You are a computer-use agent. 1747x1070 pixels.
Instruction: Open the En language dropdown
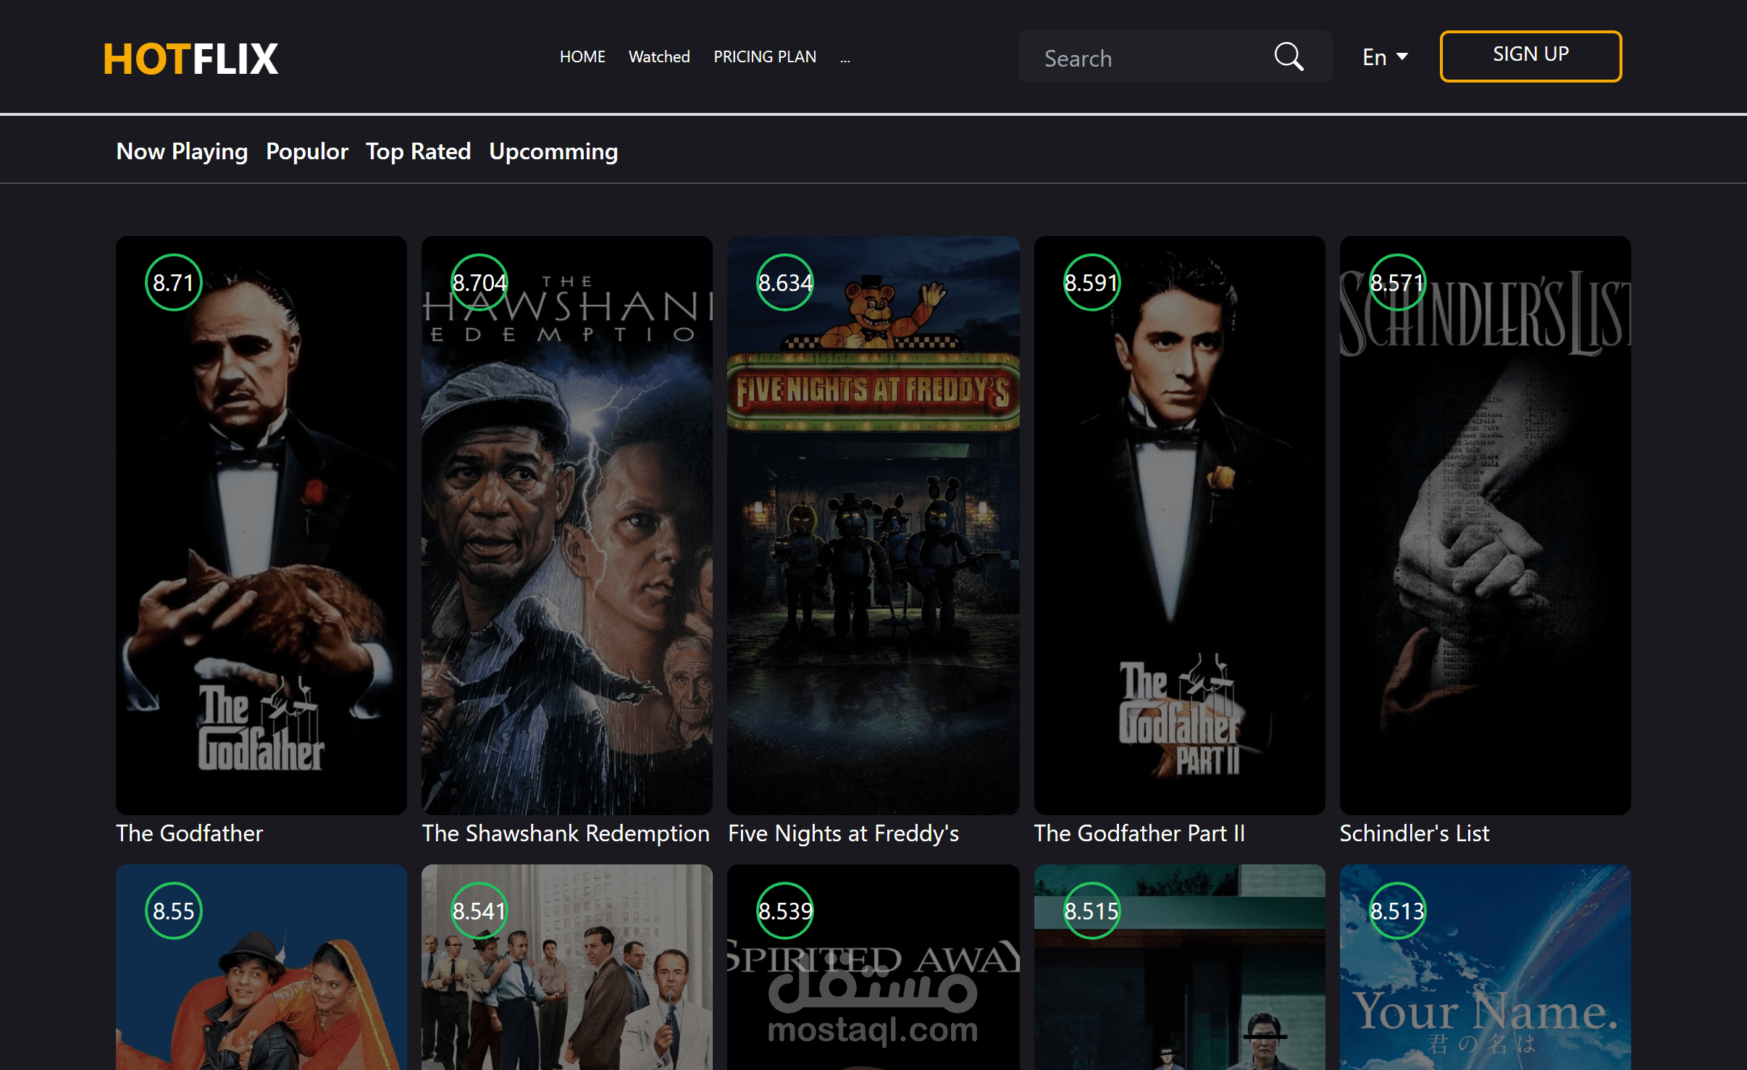[1384, 57]
